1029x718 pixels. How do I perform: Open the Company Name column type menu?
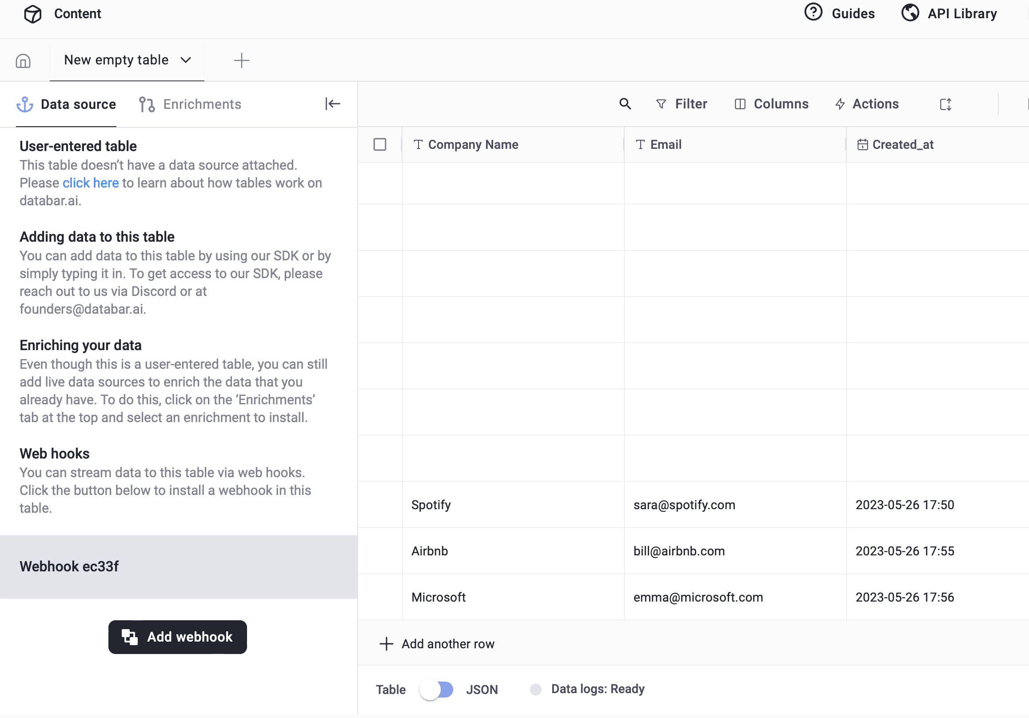[418, 144]
